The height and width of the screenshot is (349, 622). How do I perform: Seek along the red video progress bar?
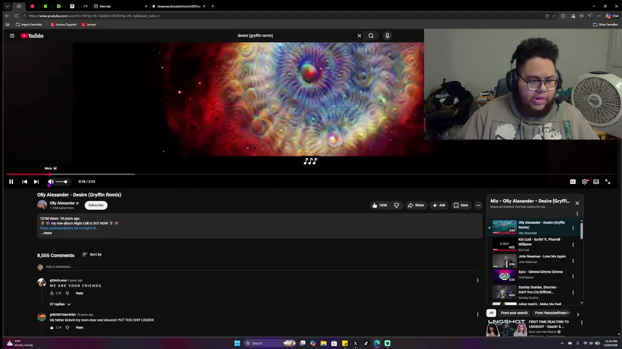pos(311,174)
